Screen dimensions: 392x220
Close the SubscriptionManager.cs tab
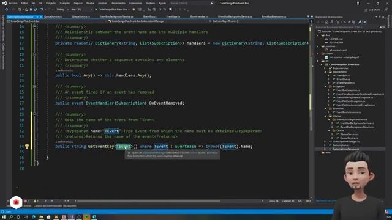coord(41,16)
